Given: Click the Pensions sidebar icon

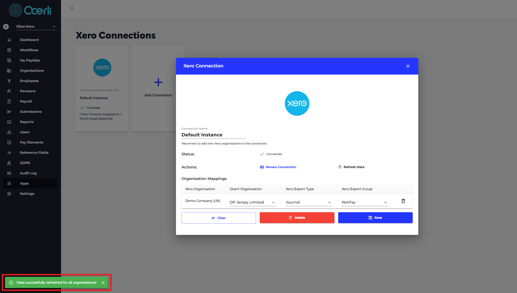Looking at the screenshot, I should (9, 91).
